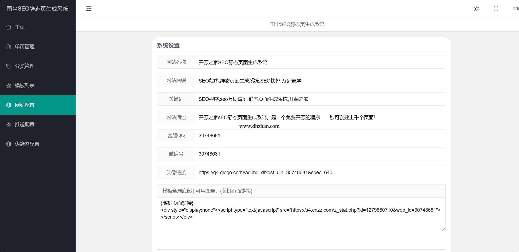
Task: Click the home icon beside 主页
Action: coord(9,27)
